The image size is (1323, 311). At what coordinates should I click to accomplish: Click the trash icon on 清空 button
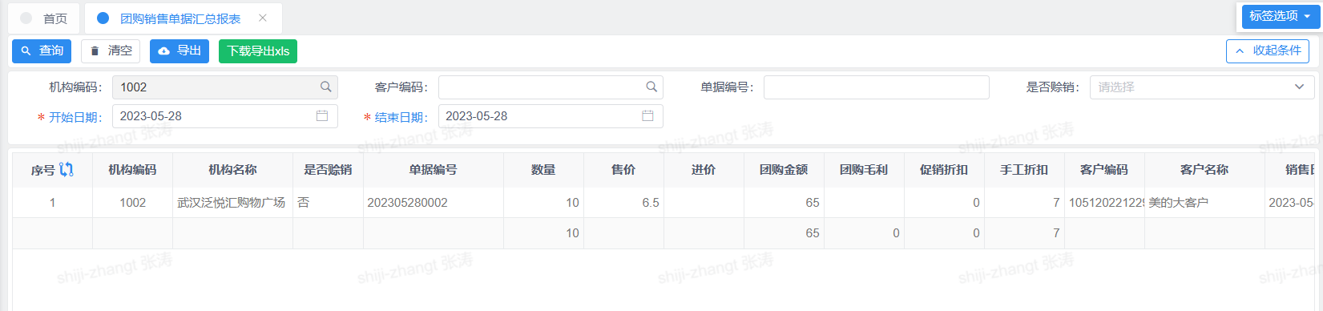click(x=95, y=51)
